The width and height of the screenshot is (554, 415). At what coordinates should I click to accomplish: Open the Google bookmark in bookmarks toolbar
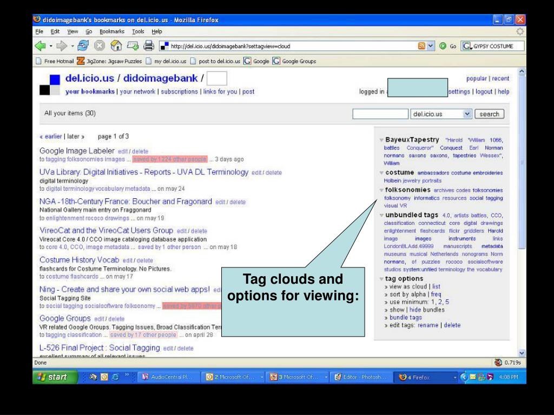[256, 61]
